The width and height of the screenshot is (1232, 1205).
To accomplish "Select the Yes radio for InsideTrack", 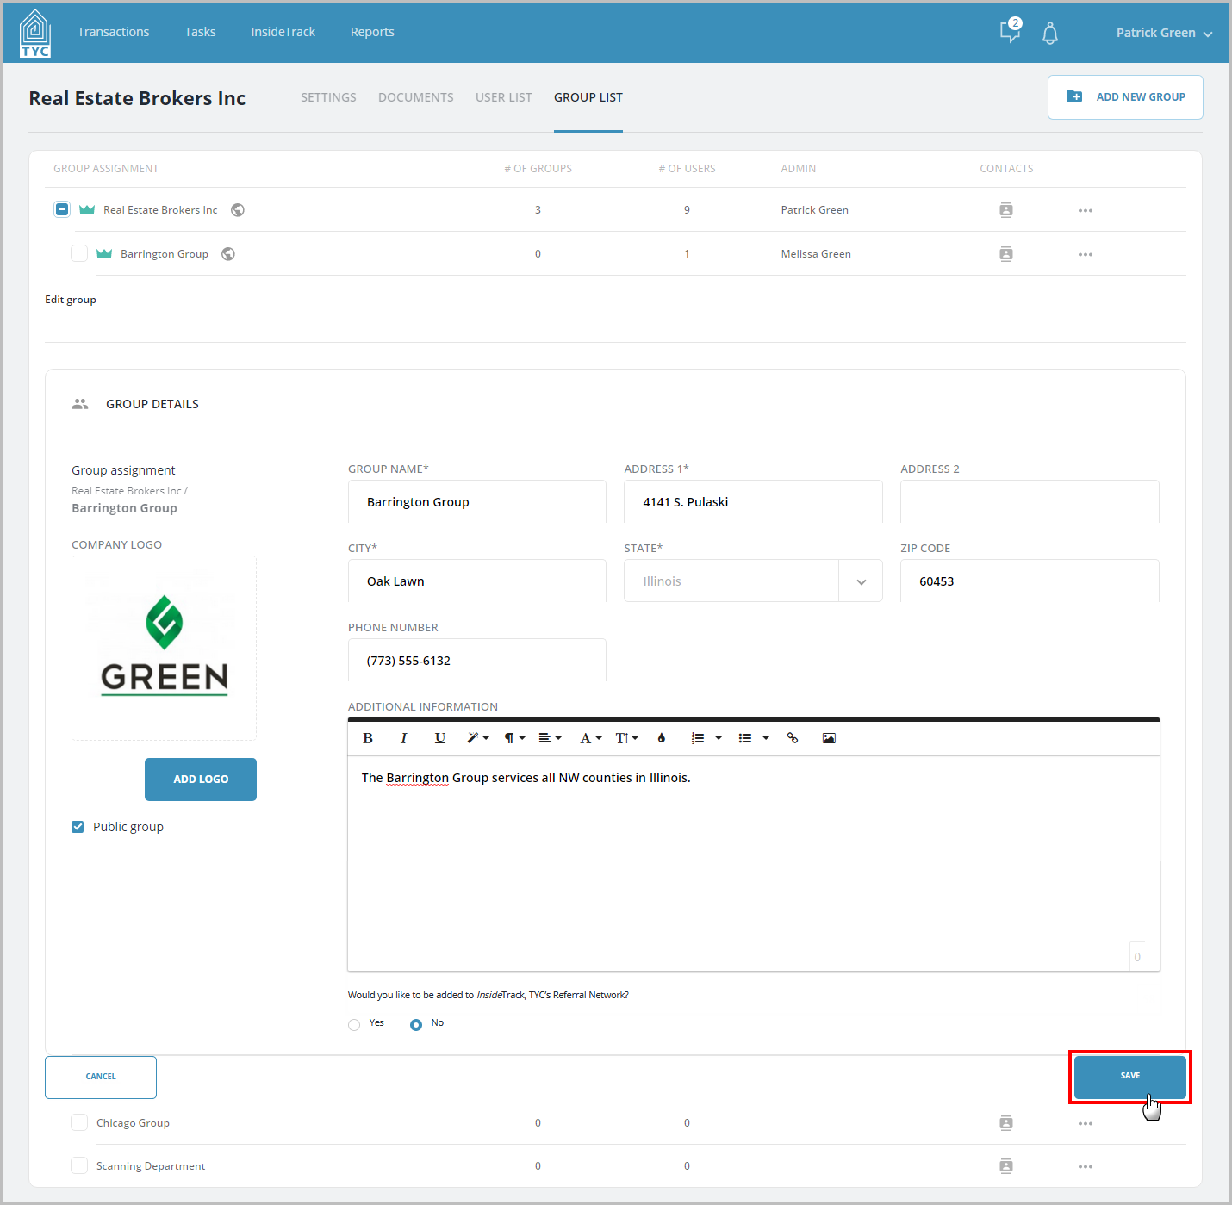I will pyautogui.click(x=354, y=1024).
